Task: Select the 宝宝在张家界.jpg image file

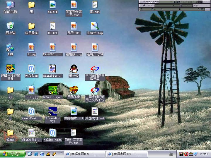Action: click(x=74, y=8)
